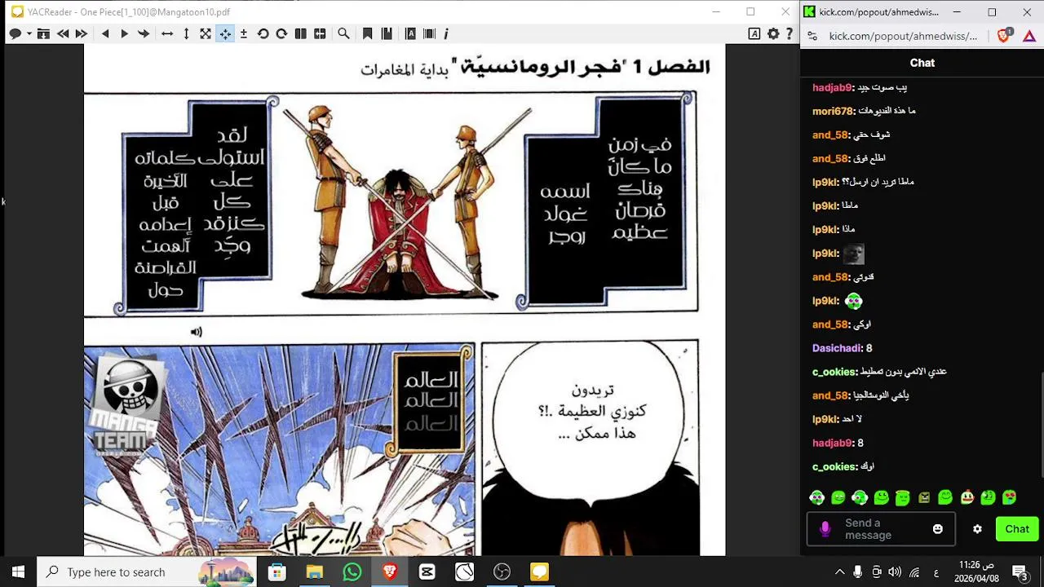
Task: Fit page to height
Action: (x=186, y=33)
